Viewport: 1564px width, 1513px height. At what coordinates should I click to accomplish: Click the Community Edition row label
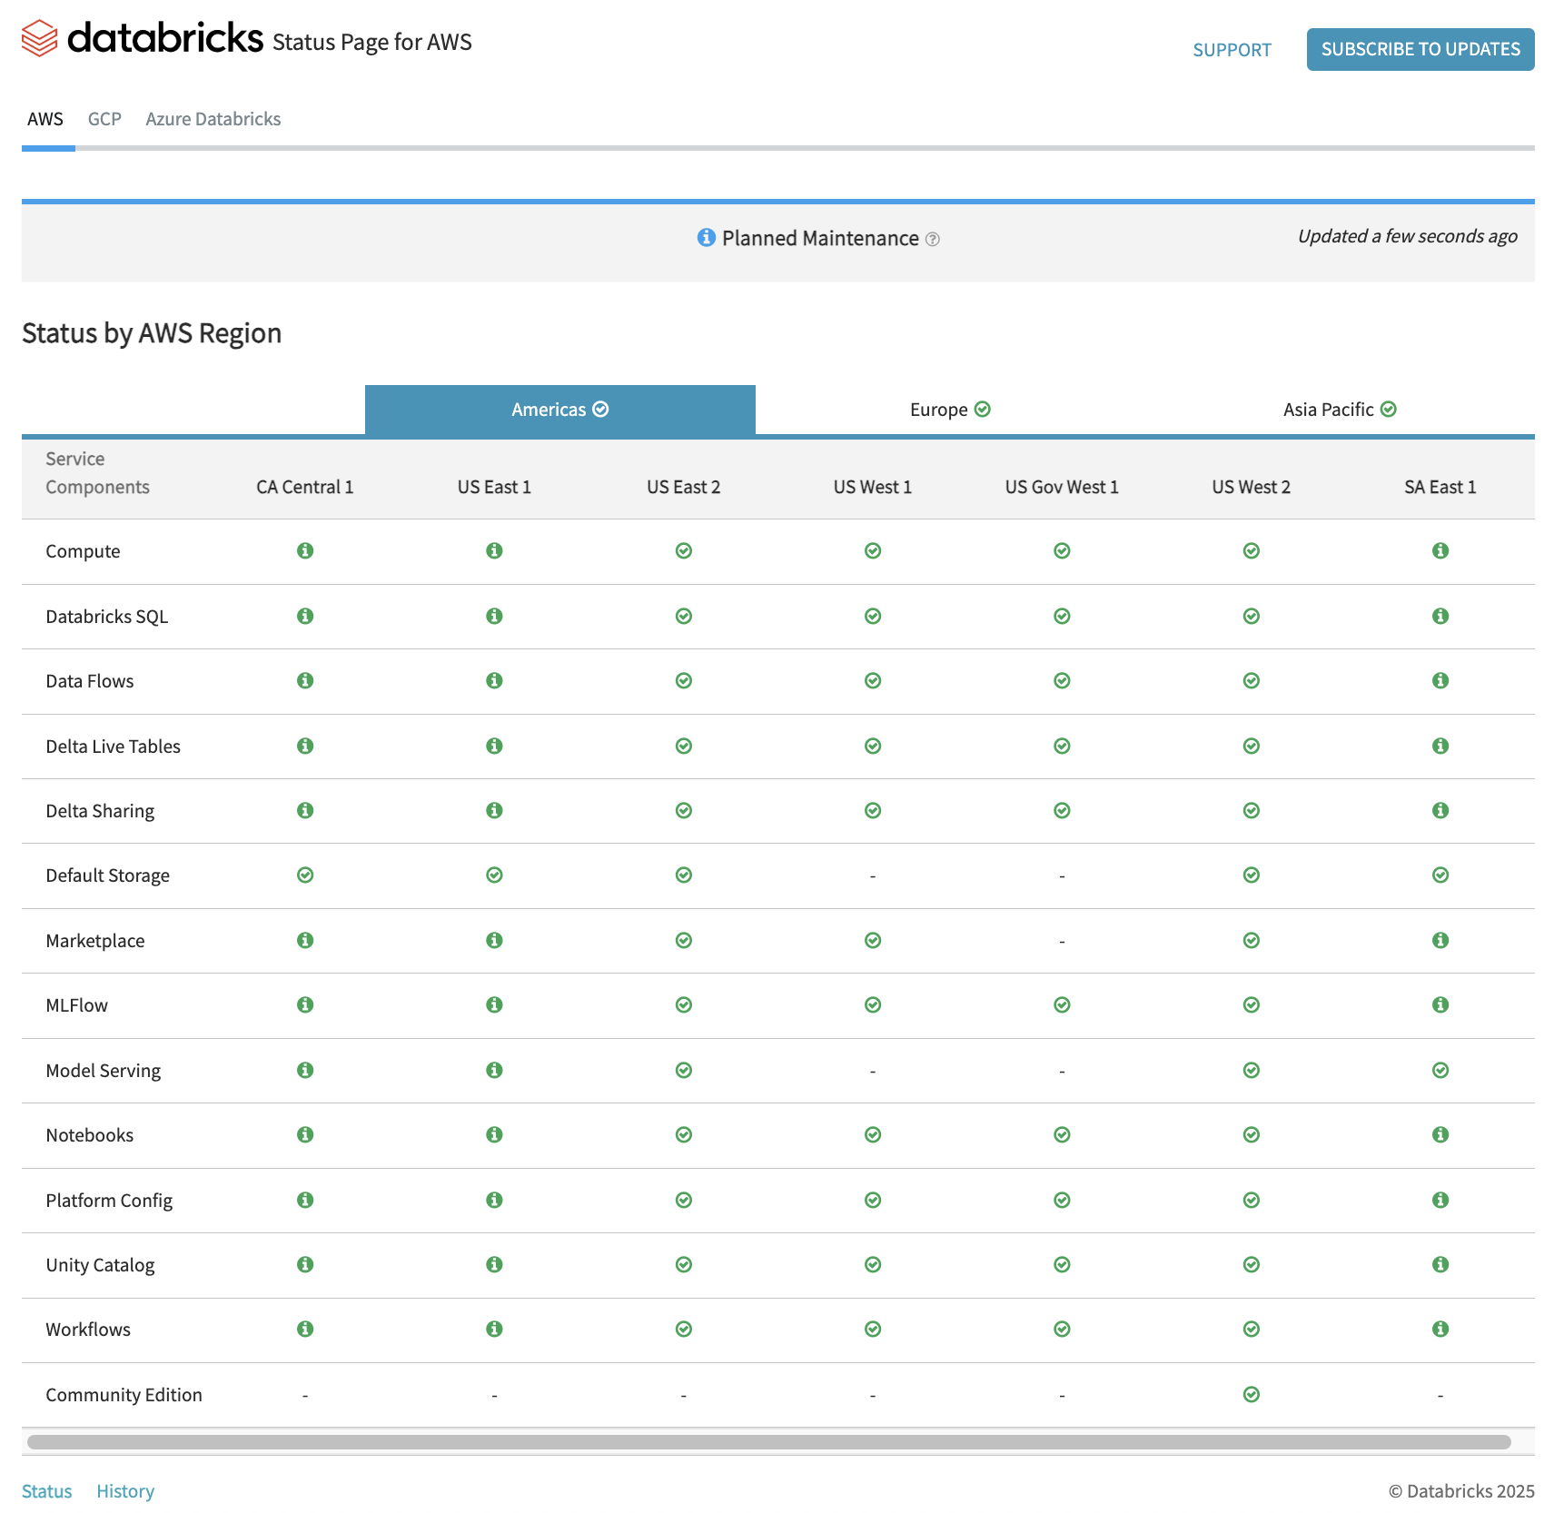(x=124, y=1395)
